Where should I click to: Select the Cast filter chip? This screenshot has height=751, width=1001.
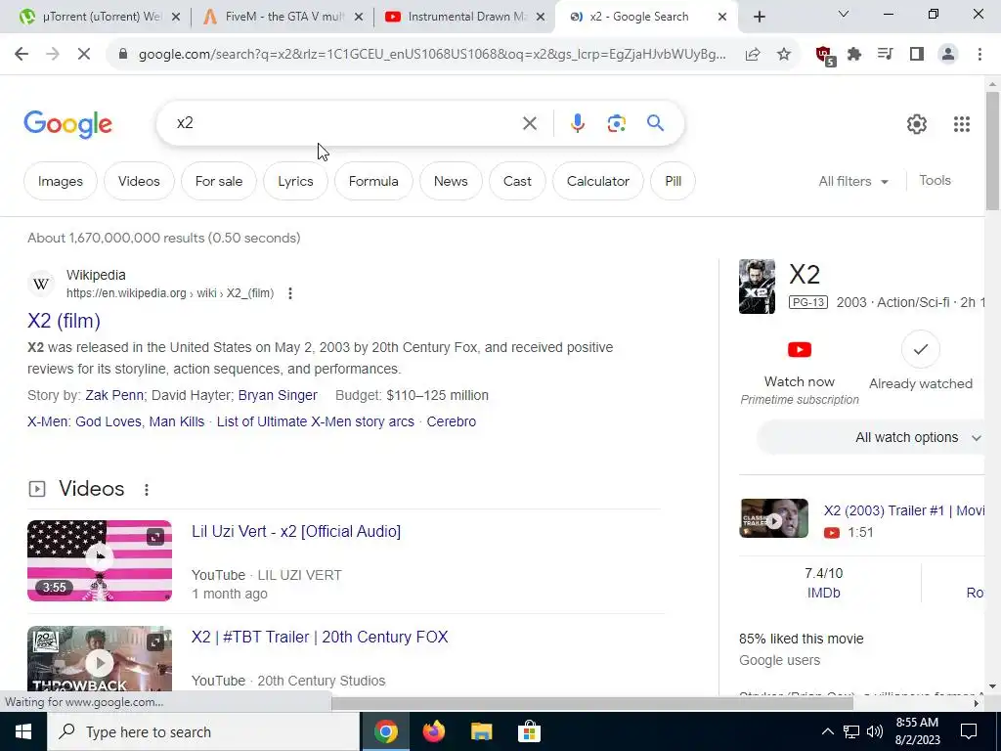click(517, 181)
